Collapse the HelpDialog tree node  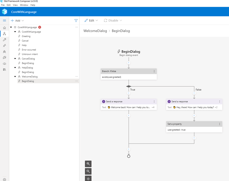(x=15, y=68)
